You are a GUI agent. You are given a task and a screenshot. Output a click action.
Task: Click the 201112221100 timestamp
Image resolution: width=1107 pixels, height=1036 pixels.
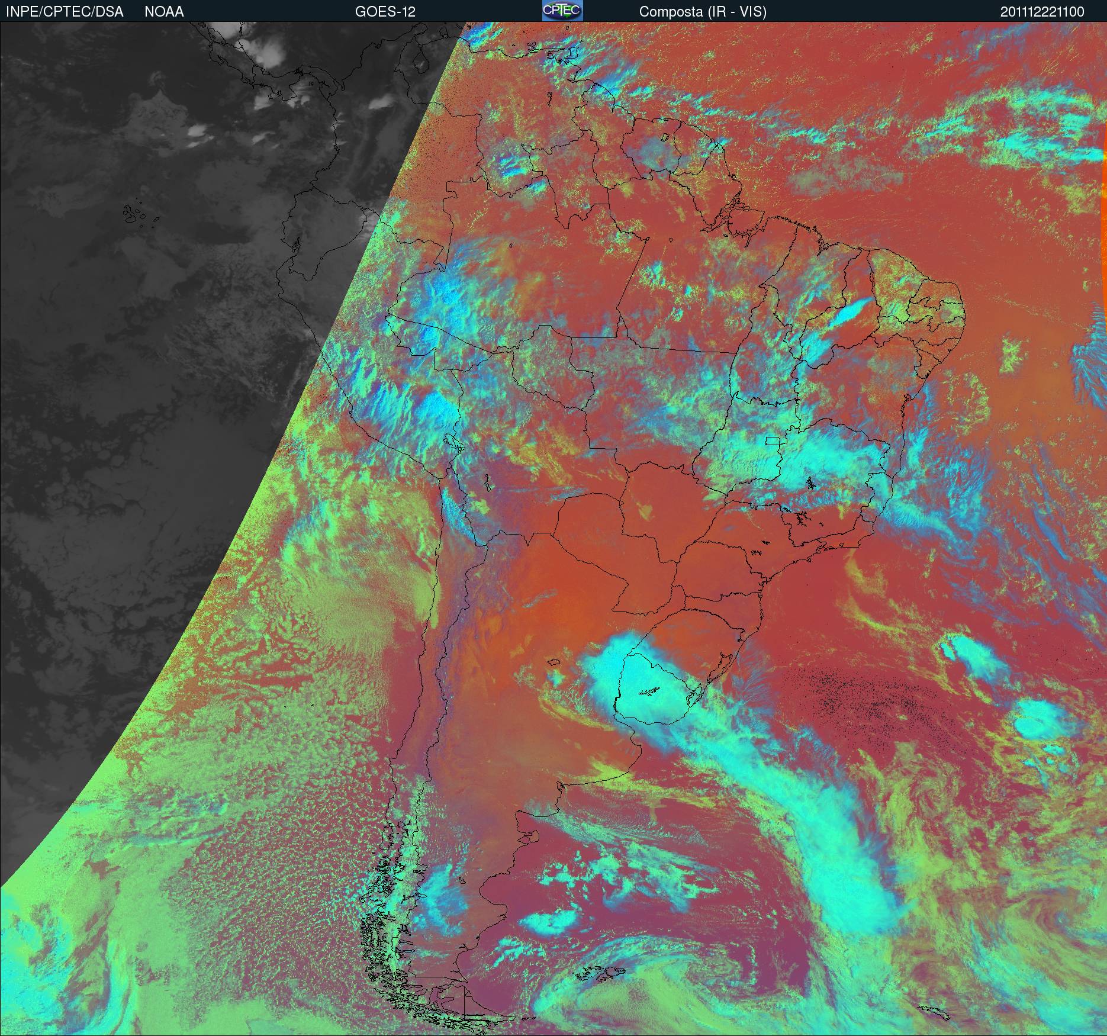[x=1042, y=12]
